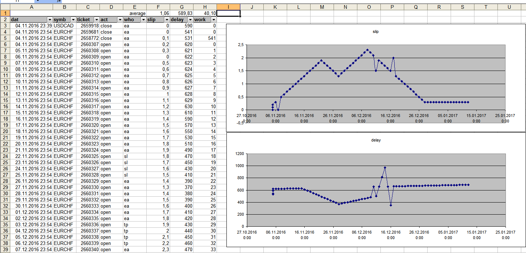Select row 14 header

5,94
